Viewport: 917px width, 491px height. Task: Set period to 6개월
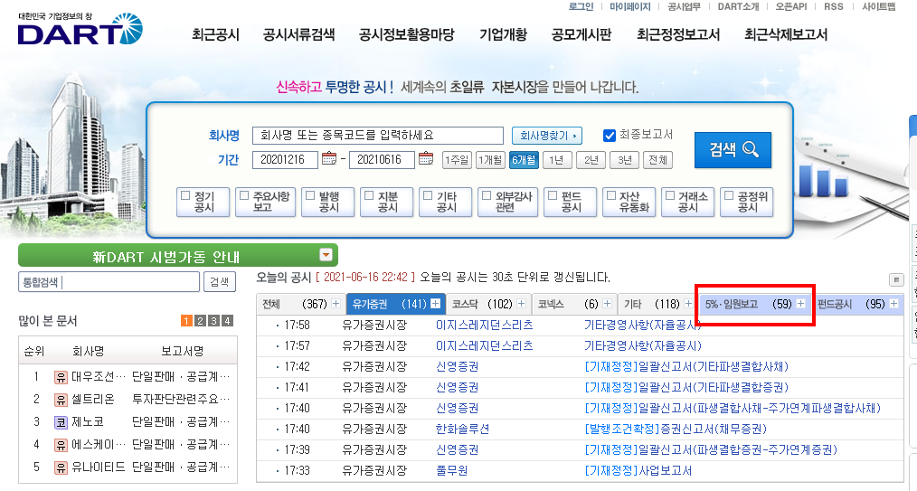(x=524, y=159)
